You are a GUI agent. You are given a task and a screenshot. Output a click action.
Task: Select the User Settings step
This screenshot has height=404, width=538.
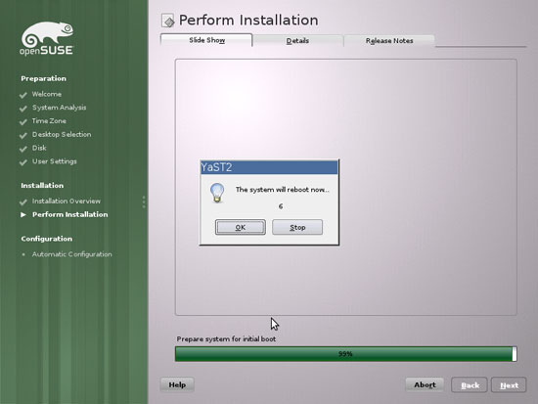pos(55,161)
